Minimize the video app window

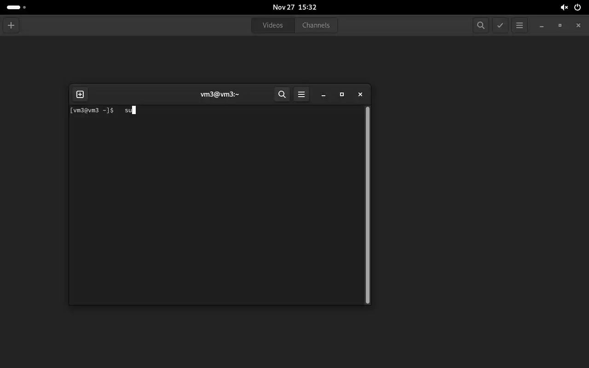(x=542, y=25)
